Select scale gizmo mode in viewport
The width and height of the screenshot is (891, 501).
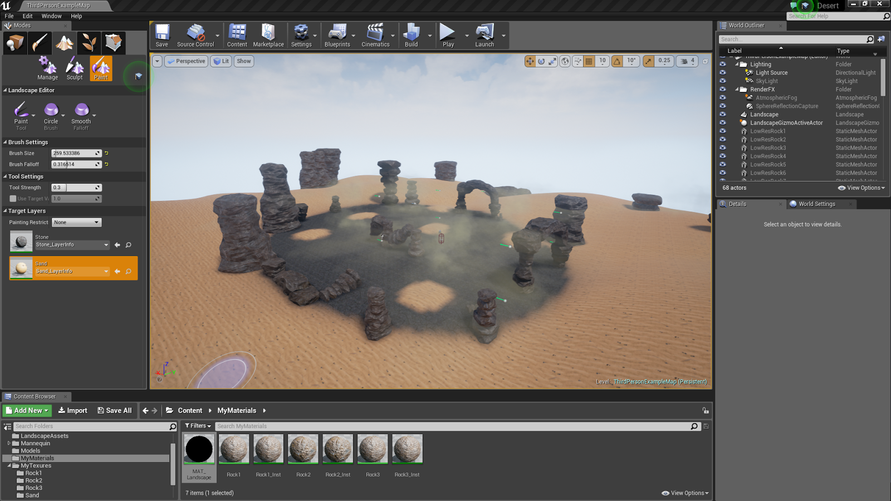(x=552, y=61)
